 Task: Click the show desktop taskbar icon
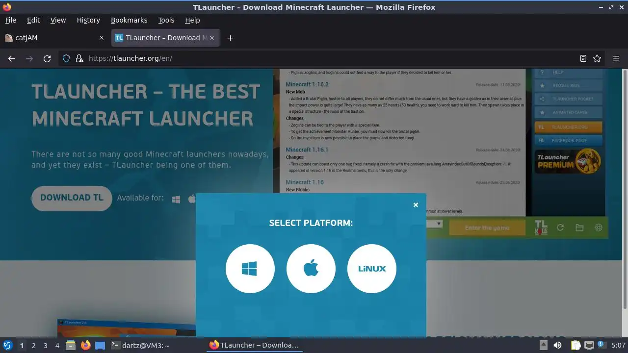pos(100,345)
